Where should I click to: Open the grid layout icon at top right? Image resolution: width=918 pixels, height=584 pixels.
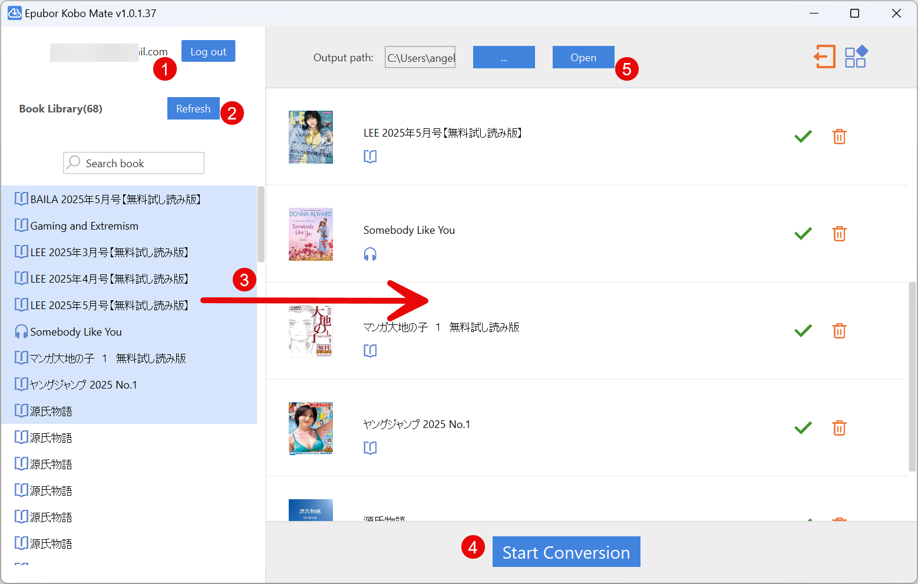(x=856, y=57)
